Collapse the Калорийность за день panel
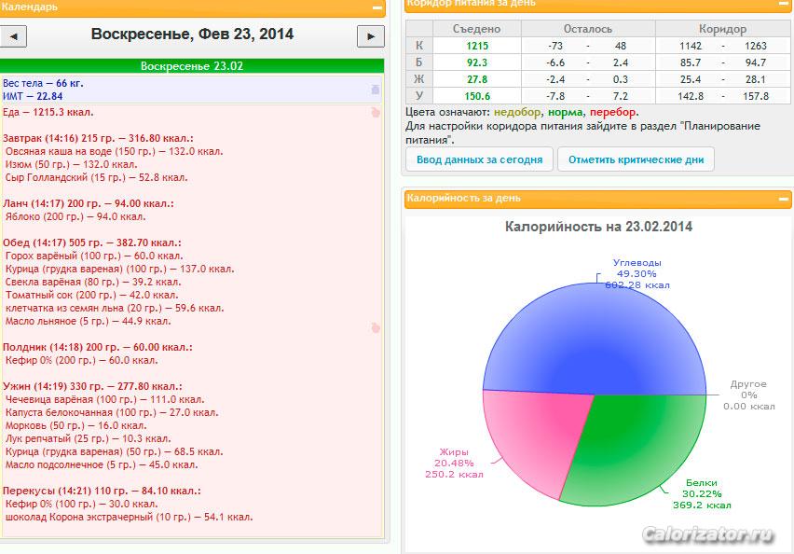 point(784,200)
